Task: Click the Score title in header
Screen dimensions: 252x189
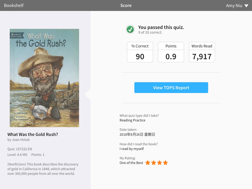Action: coord(126,6)
